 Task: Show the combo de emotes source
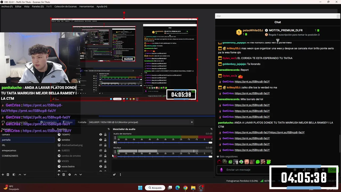(101, 156)
